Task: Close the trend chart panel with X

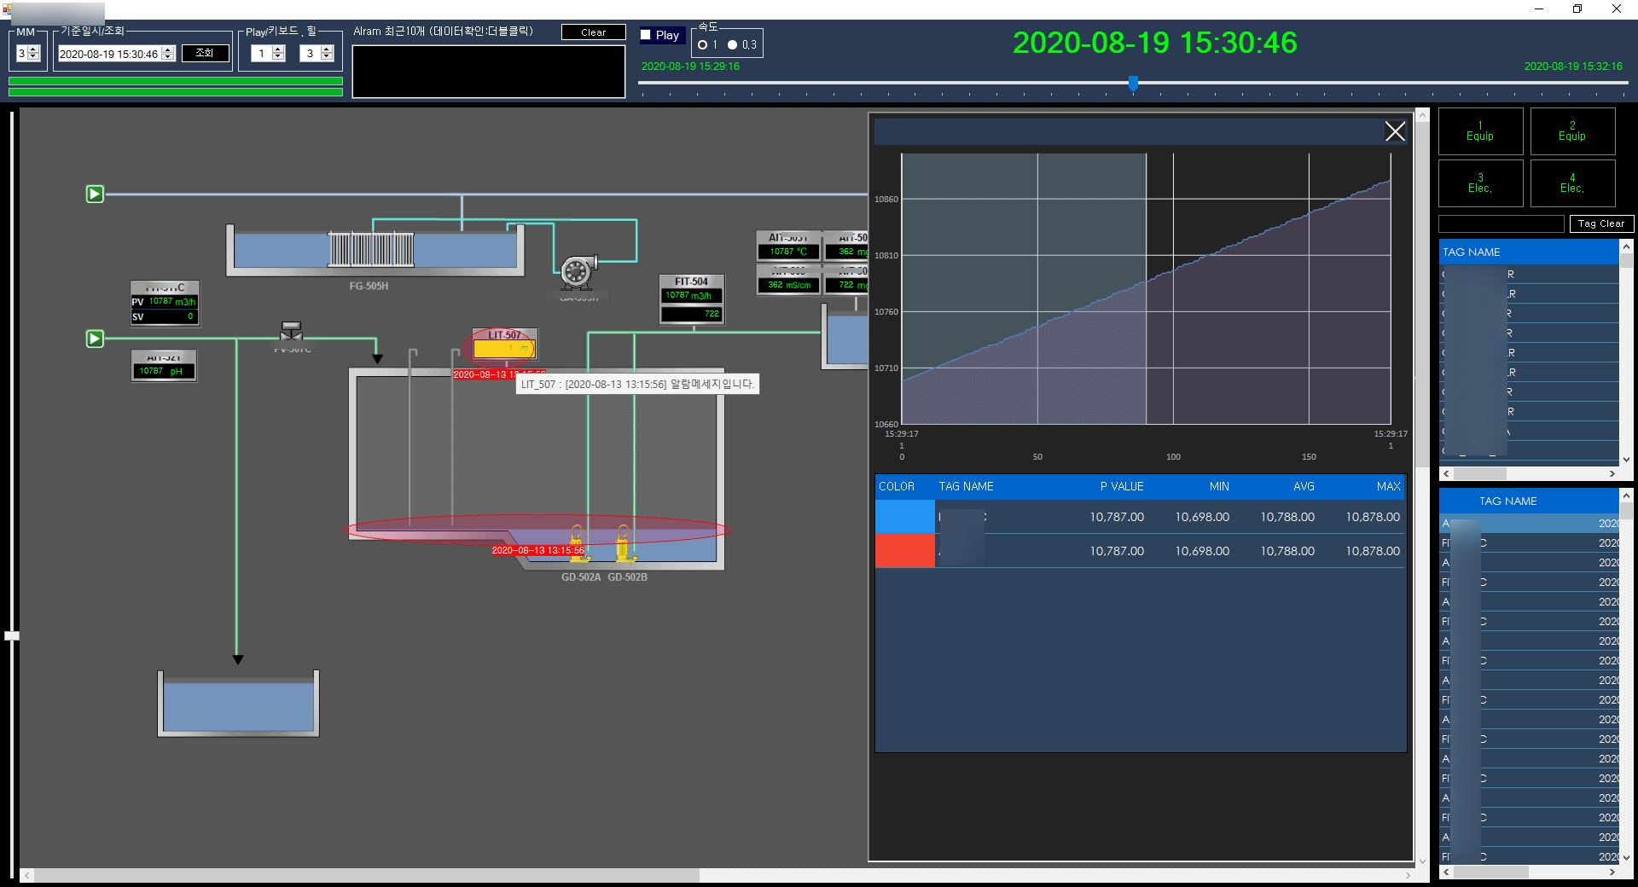Action: click(x=1395, y=131)
